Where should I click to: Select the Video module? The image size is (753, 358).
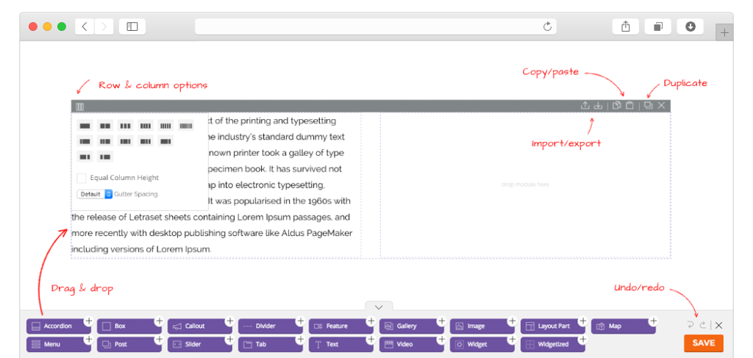click(411, 345)
